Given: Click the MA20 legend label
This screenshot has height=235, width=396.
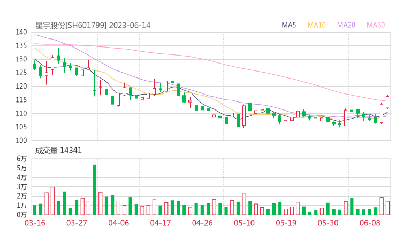Looking at the screenshot, I should [346, 25].
